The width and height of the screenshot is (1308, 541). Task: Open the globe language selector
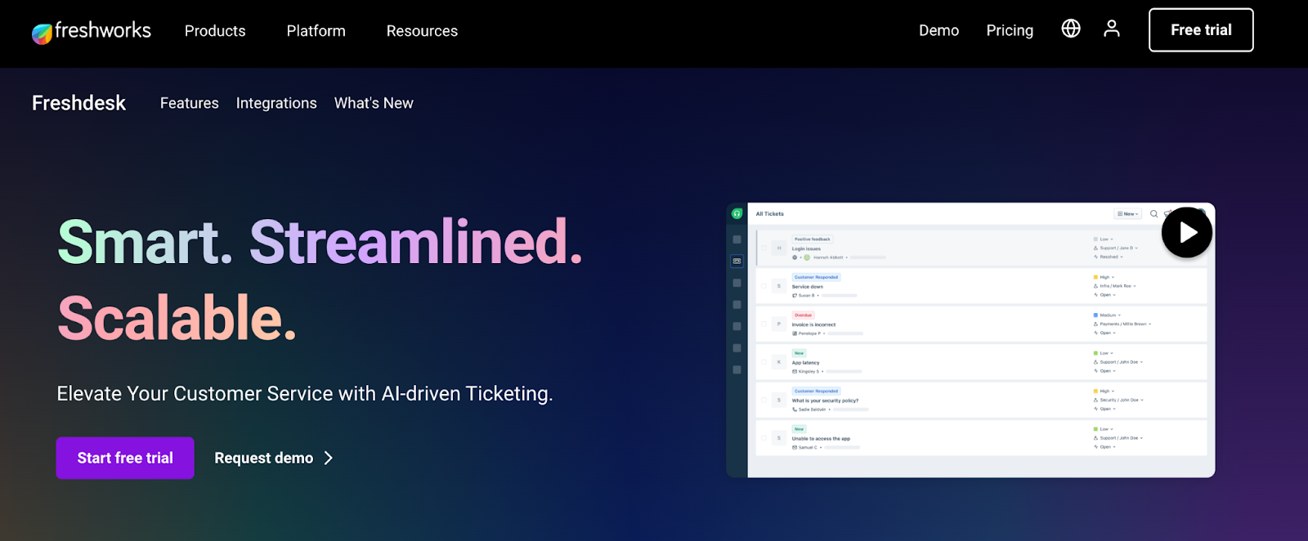point(1070,29)
